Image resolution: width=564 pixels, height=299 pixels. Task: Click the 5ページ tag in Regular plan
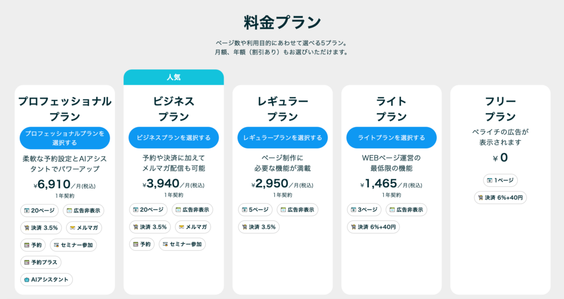coord(255,210)
